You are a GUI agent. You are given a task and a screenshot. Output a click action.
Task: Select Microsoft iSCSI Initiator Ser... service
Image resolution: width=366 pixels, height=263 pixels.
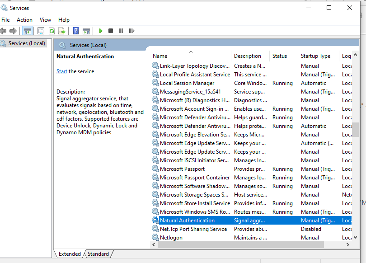coord(194,160)
